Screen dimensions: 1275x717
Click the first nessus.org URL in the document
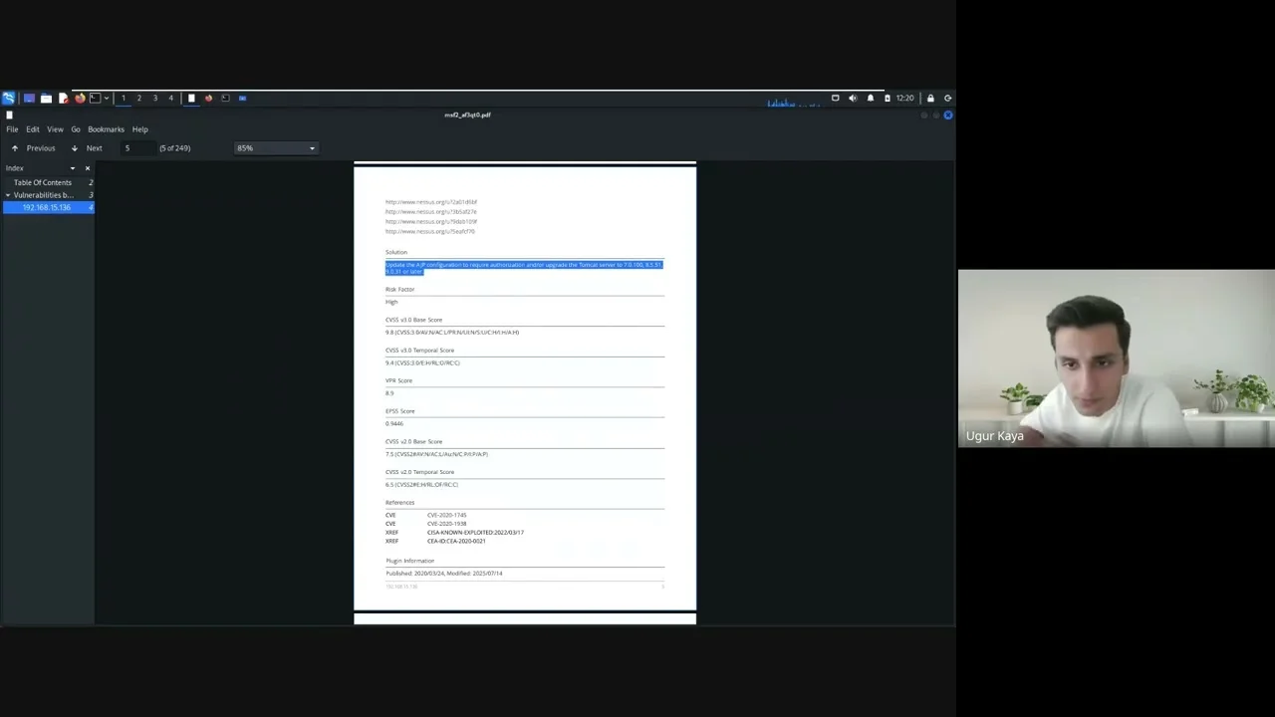pos(431,202)
